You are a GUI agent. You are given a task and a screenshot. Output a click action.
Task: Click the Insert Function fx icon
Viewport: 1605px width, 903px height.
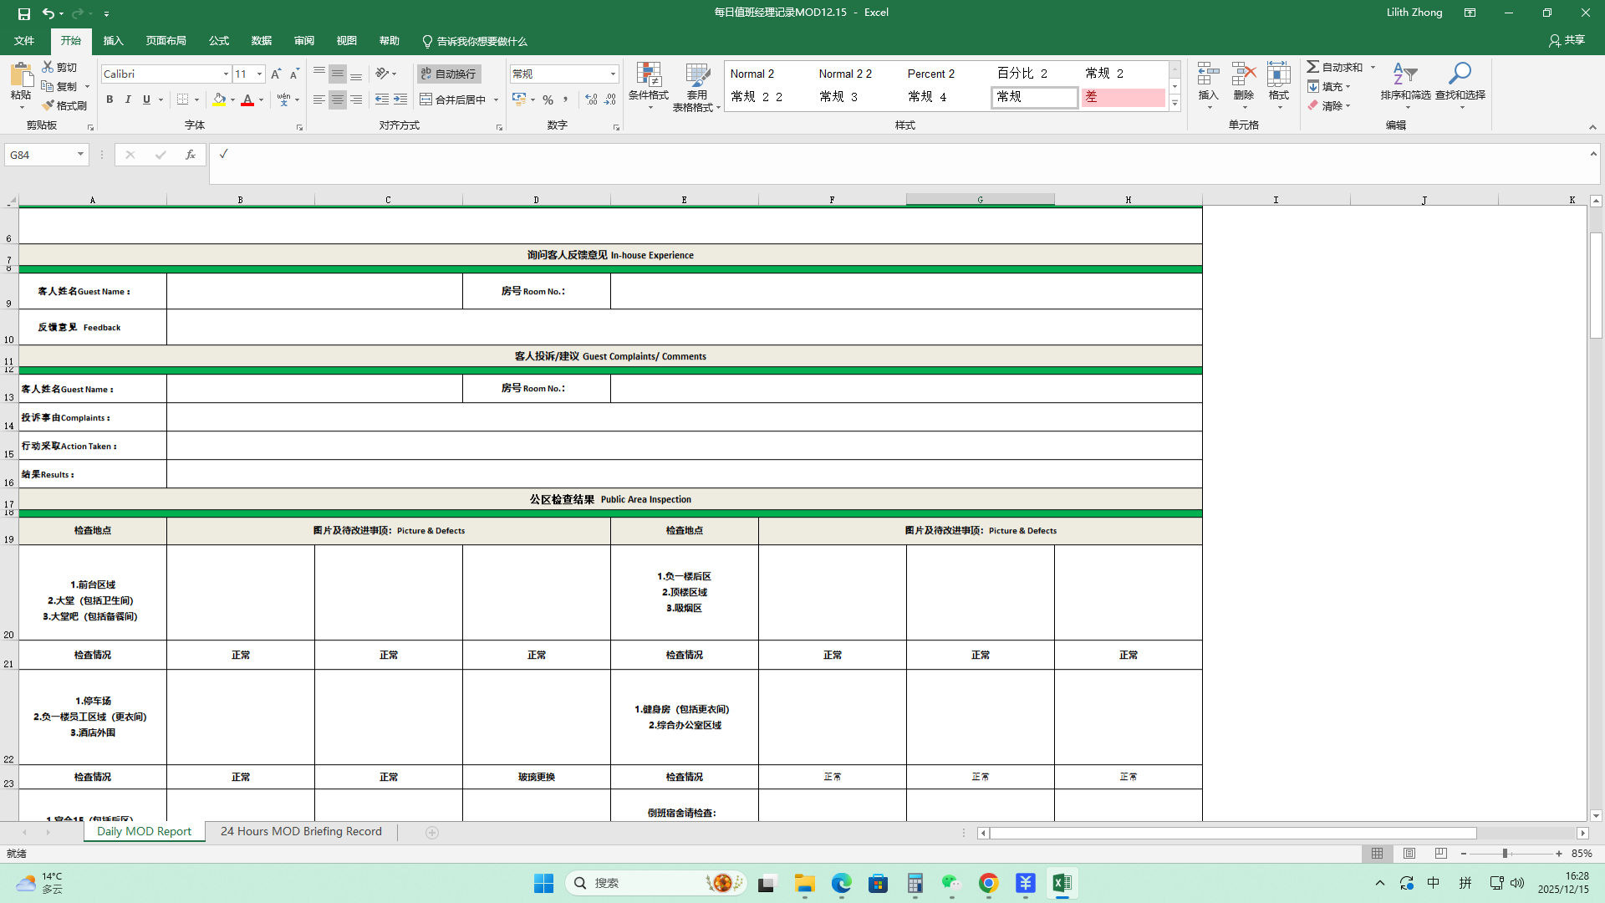[191, 155]
